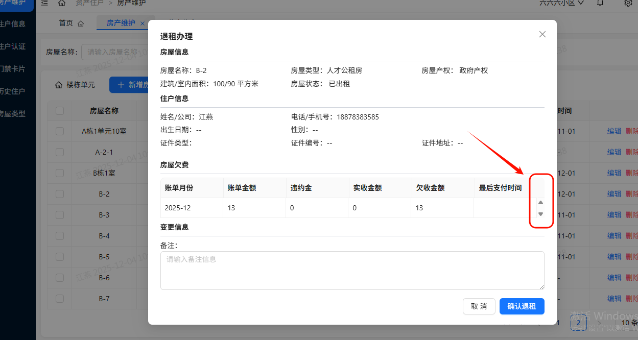Click the home icon on the 首页 tab

coord(82,23)
